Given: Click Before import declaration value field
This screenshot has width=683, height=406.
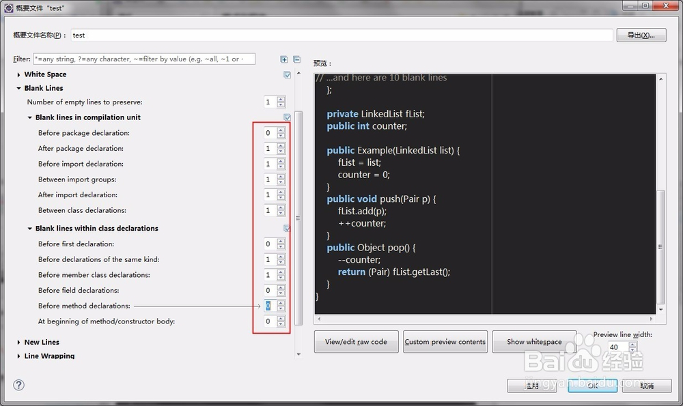Looking at the screenshot, I should click(270, 164).
